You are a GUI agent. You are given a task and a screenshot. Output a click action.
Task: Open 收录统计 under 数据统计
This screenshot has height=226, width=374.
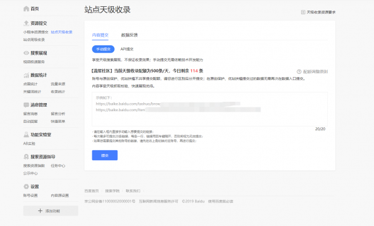click(x=58, y=91)
